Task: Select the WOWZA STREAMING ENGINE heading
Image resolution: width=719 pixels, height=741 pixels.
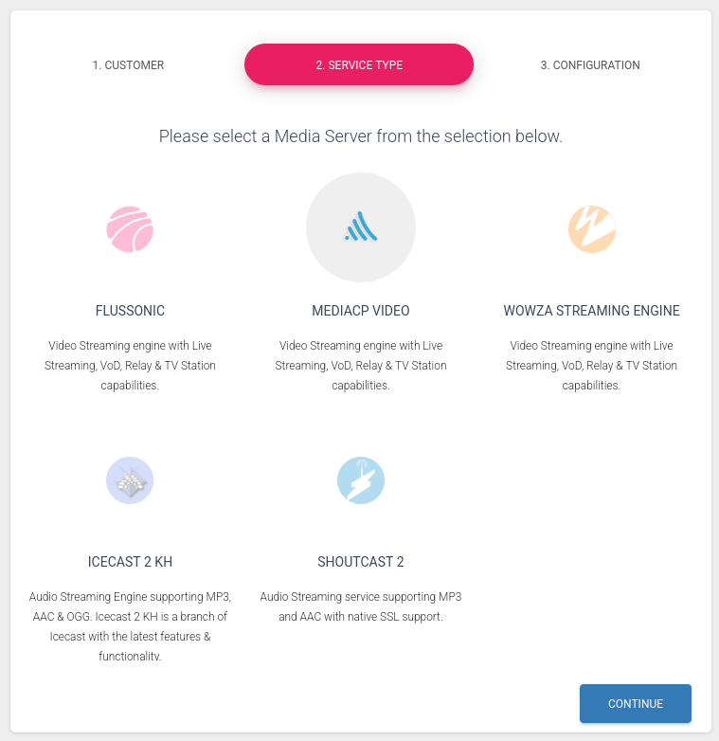Action: tap(591, 311)
